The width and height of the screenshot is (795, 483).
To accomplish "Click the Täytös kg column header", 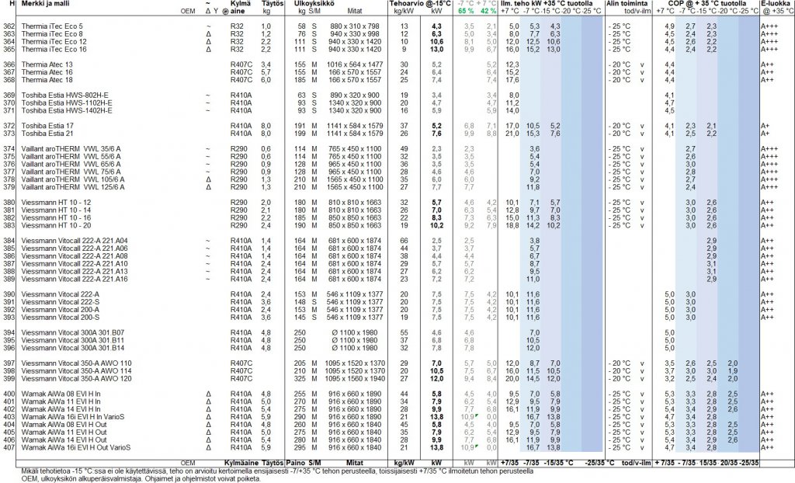I will click(x=266, y=9).
